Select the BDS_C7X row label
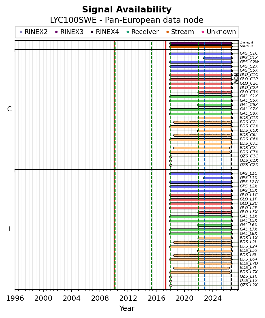 [x=249, y=152]
